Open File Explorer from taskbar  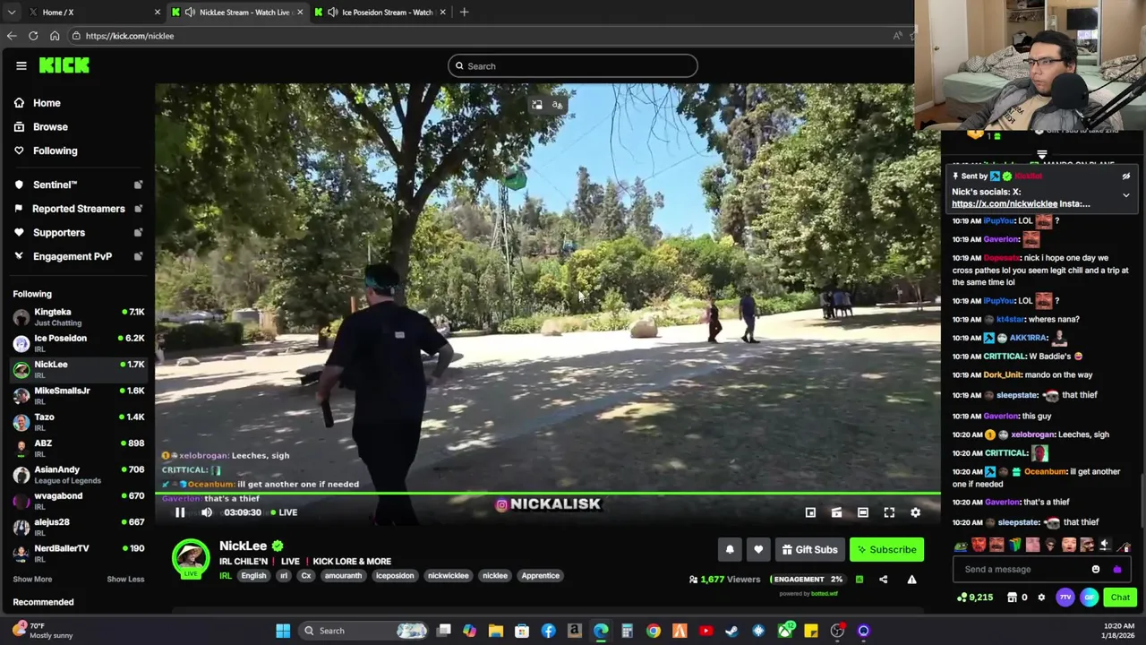[495, 631]
